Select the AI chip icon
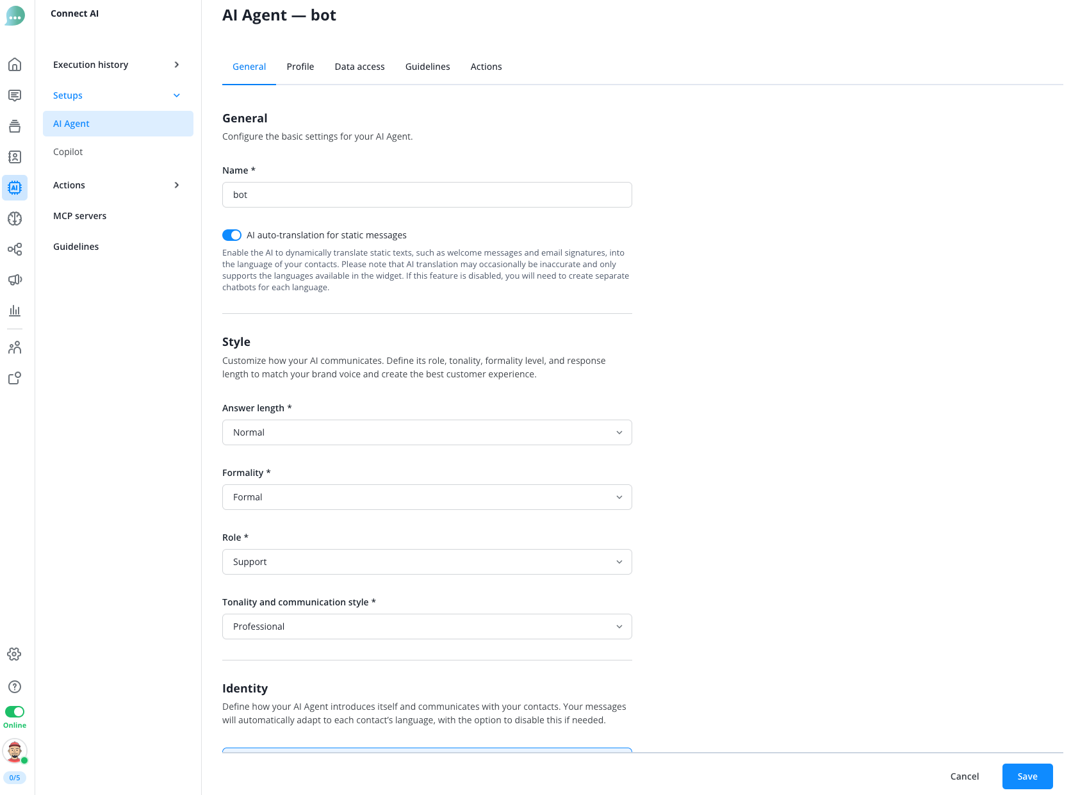This screenshot has width=1071, height=795. (15, 188)
